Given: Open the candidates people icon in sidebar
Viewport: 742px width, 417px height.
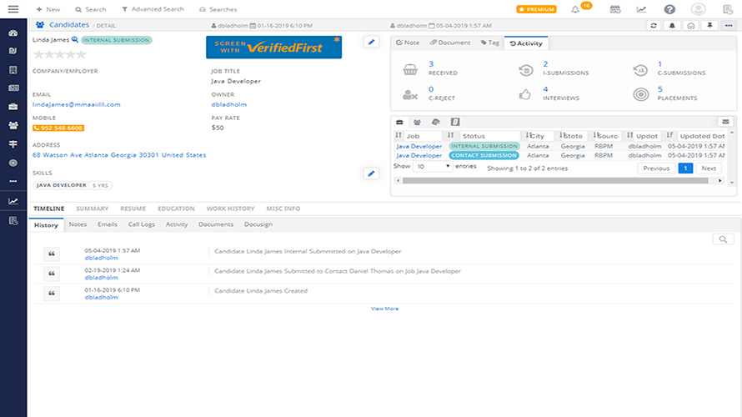Looking at the screenshot, I should 13,125.
